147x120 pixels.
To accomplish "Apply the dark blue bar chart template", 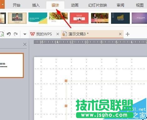I will 120,18.
